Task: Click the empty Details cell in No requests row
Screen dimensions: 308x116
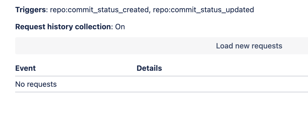Action: [x=222, y=84]
